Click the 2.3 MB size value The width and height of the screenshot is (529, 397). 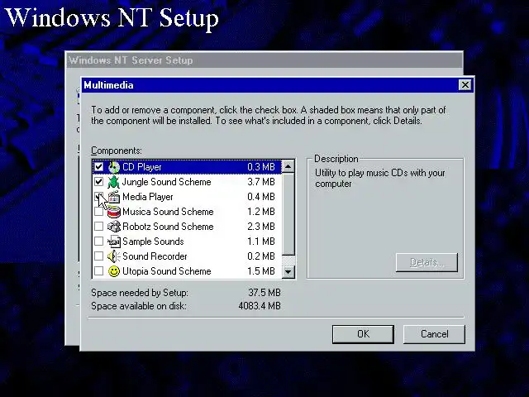[x=261, y=227]
